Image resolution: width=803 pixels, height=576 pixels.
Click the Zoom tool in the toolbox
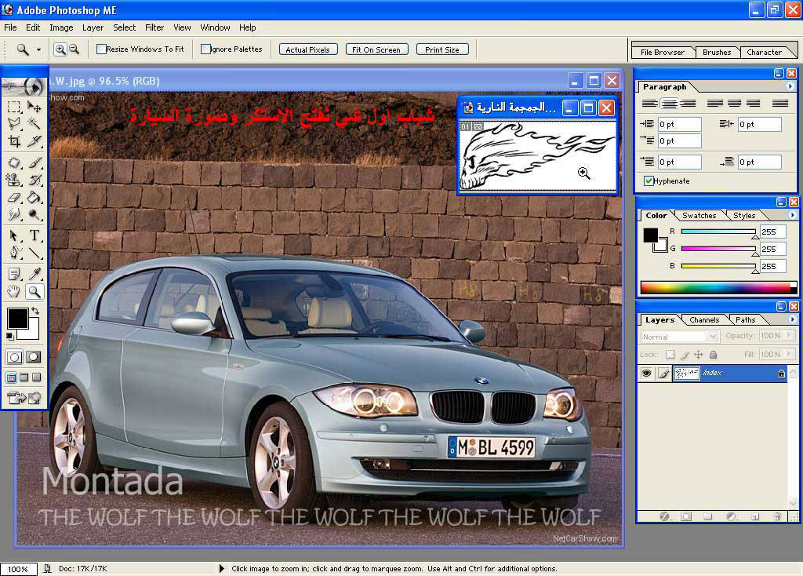tap(35, 292)
